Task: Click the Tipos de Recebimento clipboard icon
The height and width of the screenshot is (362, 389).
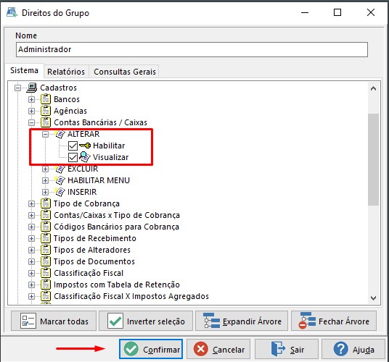Action: (x=46, y=238)
